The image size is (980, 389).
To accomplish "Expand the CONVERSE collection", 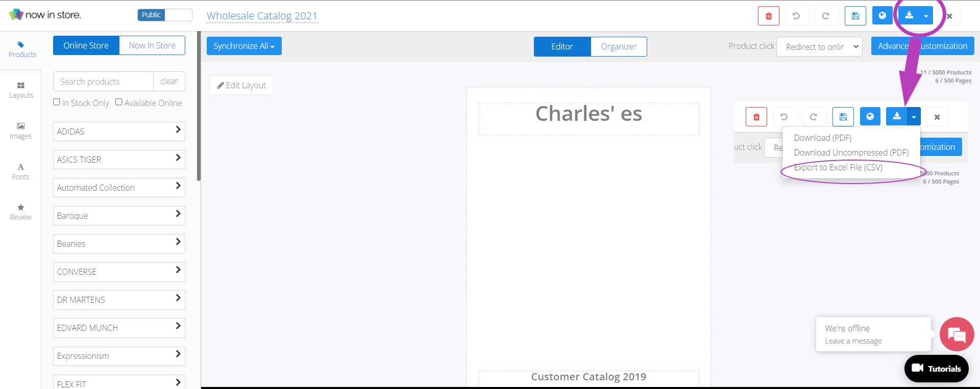I will 119,272.
